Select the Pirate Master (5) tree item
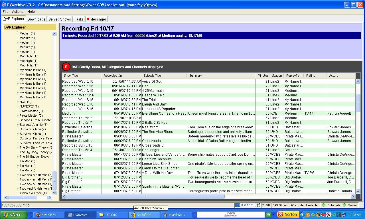The image size is (365, 219). [x=31, y=111]
